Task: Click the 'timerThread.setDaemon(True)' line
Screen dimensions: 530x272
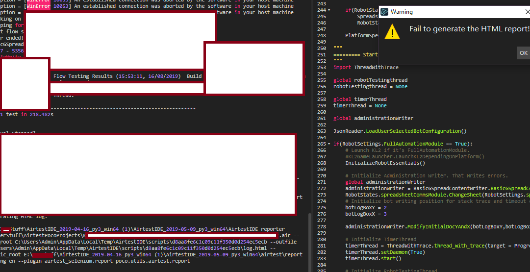Action: pos(385,252)
